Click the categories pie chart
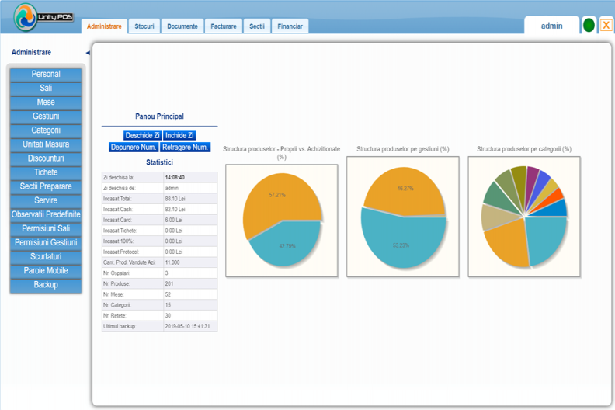This screenshot has width=615, height=410. tap(524, 217)
